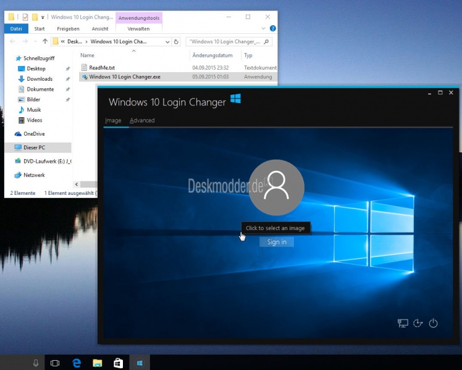
Task: Open the Quick Access Toolbar customize dropdown
Action: [43, 17]
